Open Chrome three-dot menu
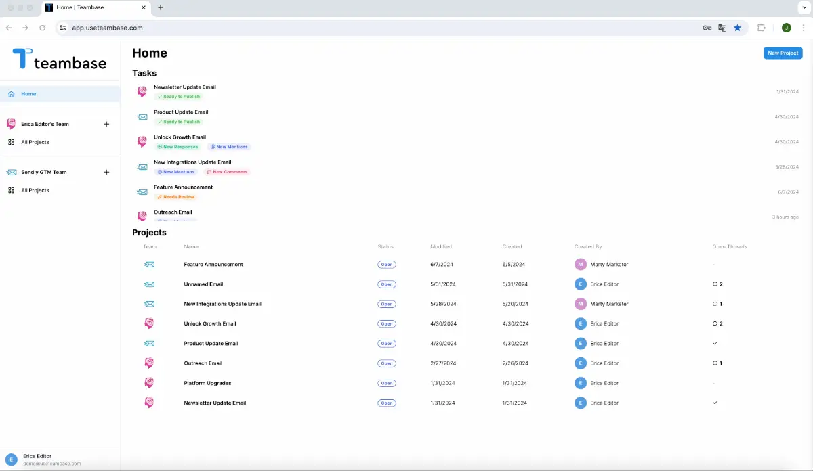 coord(803,28)
